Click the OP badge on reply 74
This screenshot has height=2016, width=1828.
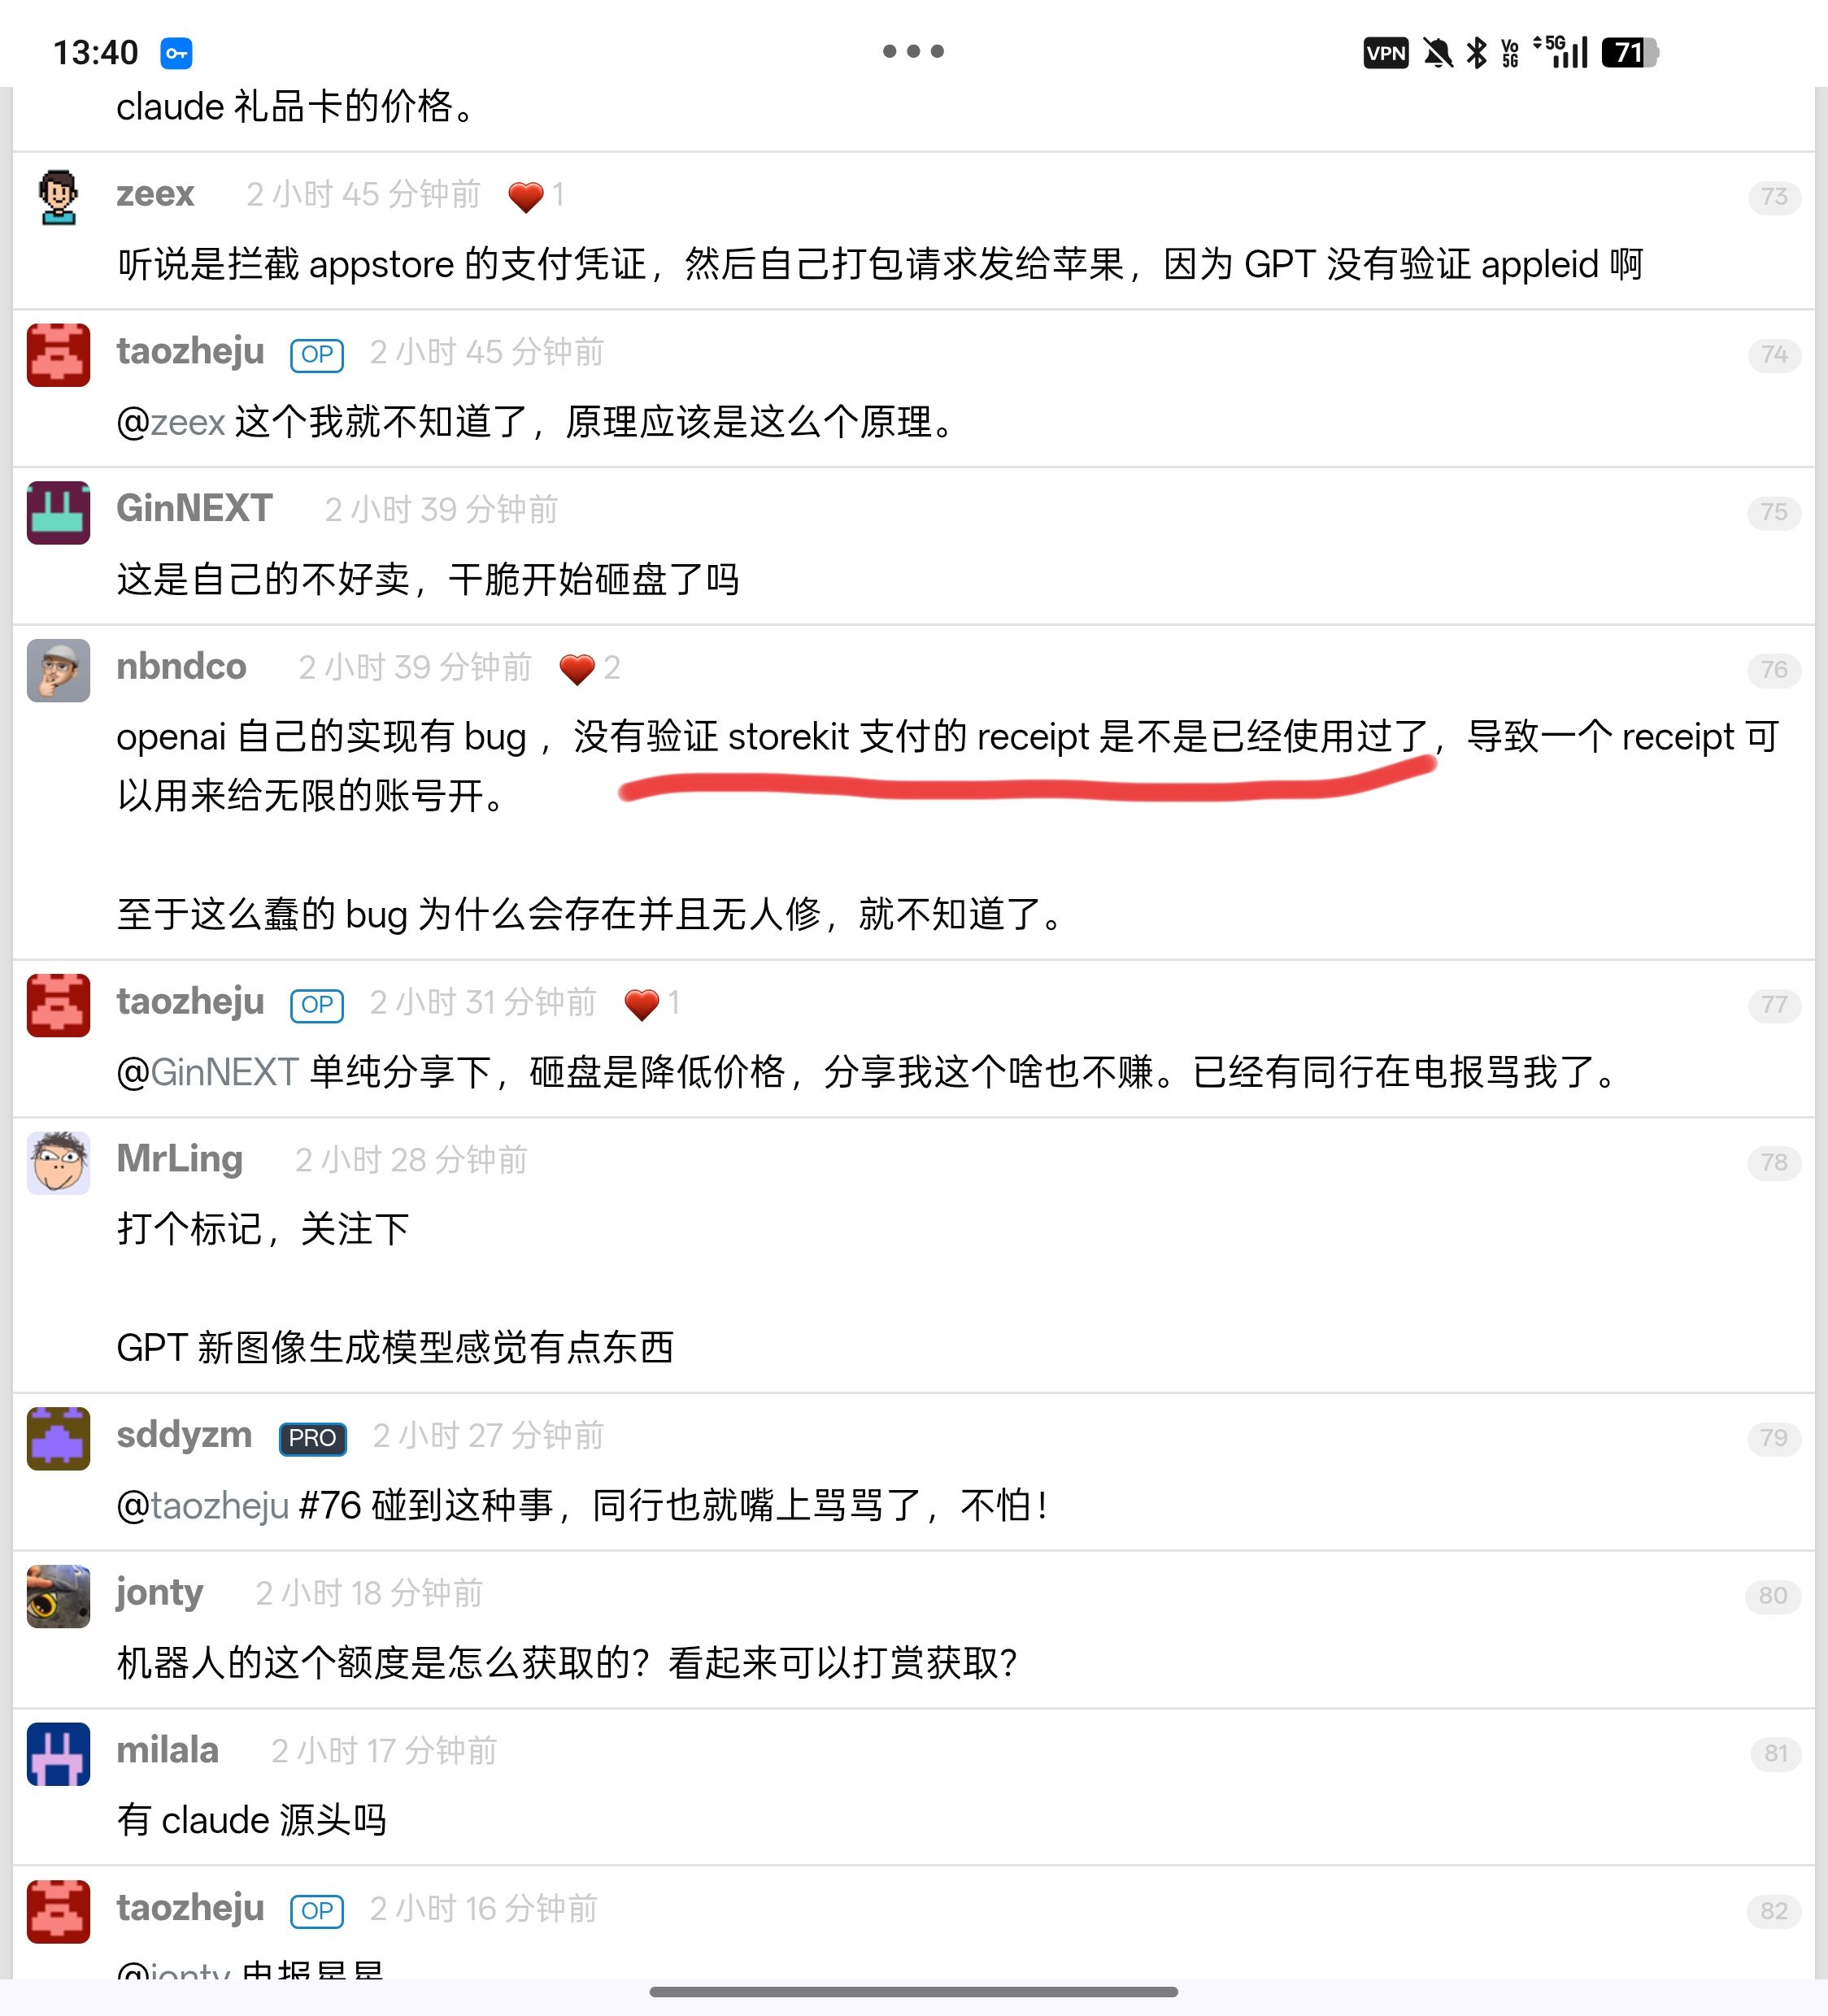pos(317,354)
